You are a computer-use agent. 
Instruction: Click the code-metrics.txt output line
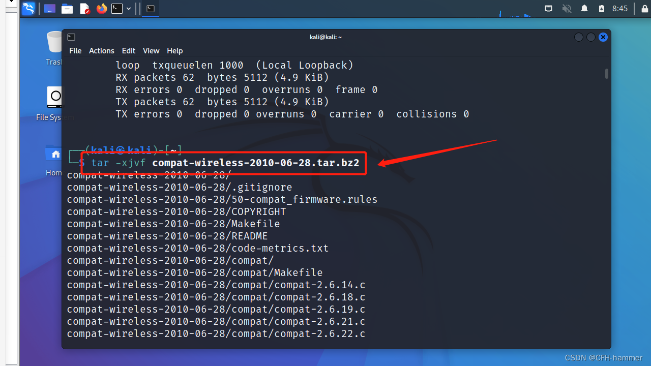(x=198, y=248)
